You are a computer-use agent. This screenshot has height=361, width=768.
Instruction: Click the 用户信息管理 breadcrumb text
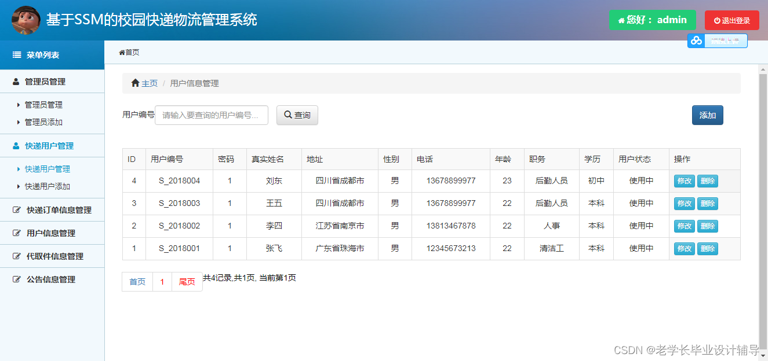195,83
